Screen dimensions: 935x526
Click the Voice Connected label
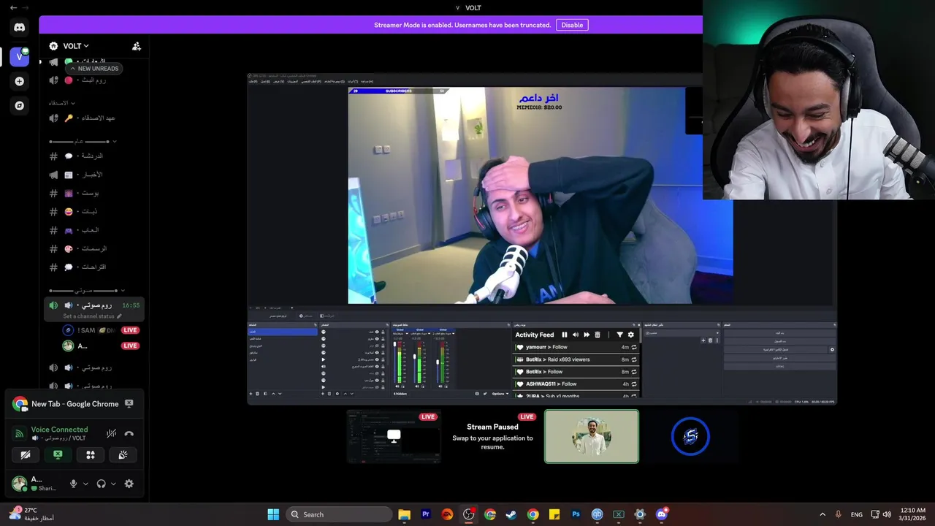(59, 430)
